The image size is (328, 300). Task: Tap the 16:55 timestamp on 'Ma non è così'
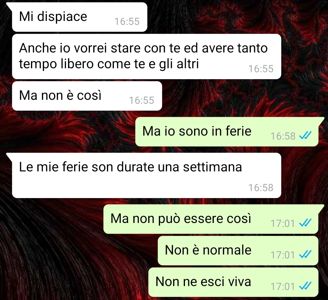click(142, 100)
